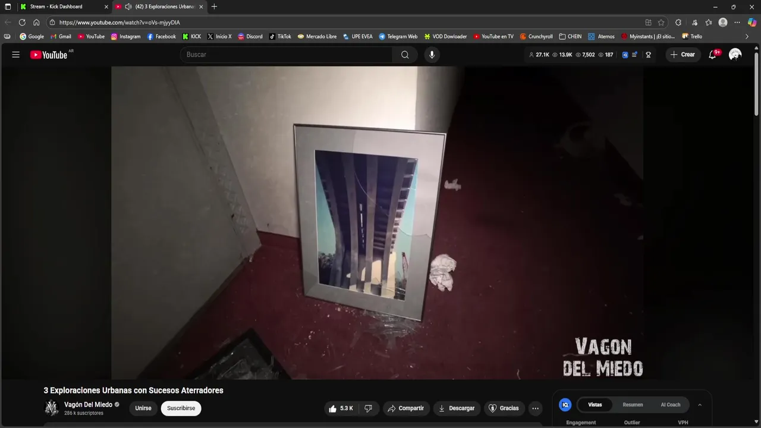
Task: Open the favorites list icon
Action: tap(709, 23)
